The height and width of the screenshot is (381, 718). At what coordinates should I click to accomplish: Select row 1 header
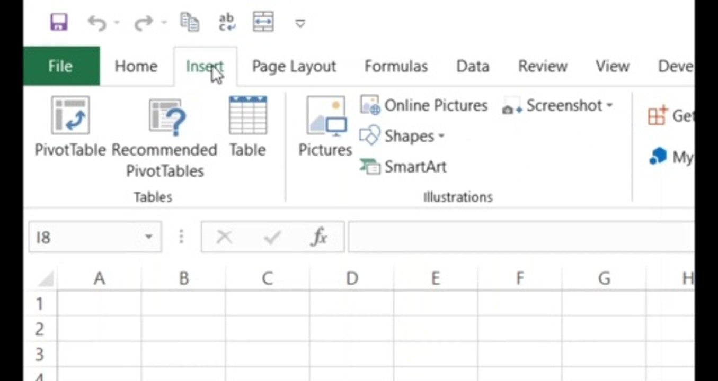coord(40,304)
